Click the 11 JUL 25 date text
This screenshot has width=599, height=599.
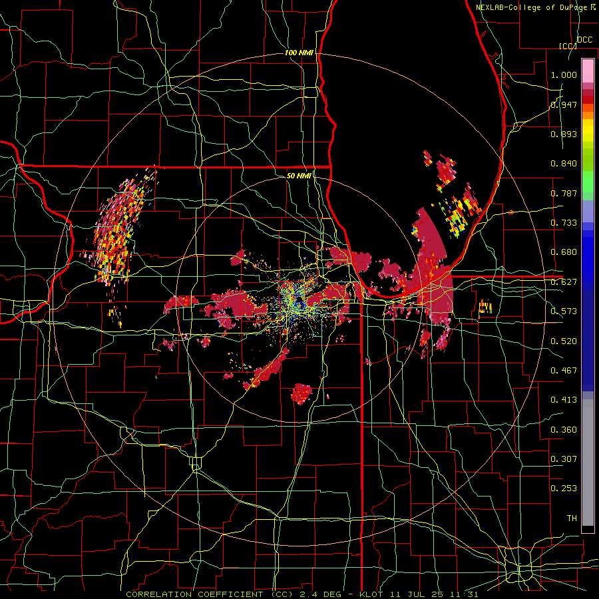pyautogui.click(x=415, y=594)
